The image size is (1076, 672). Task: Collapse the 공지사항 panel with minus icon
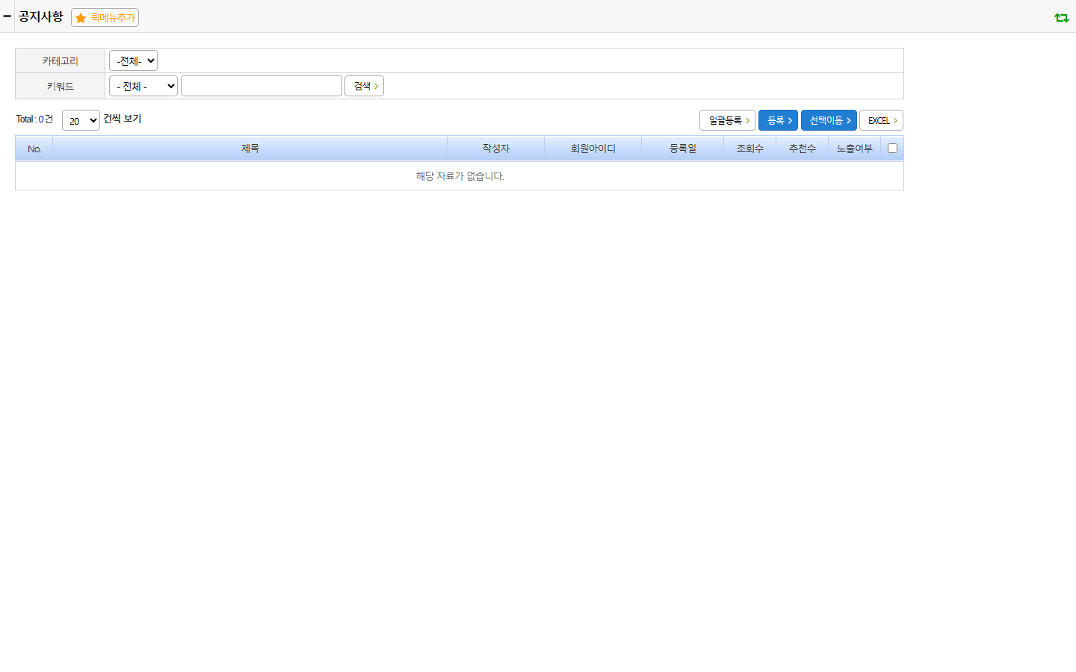(7, 16)
